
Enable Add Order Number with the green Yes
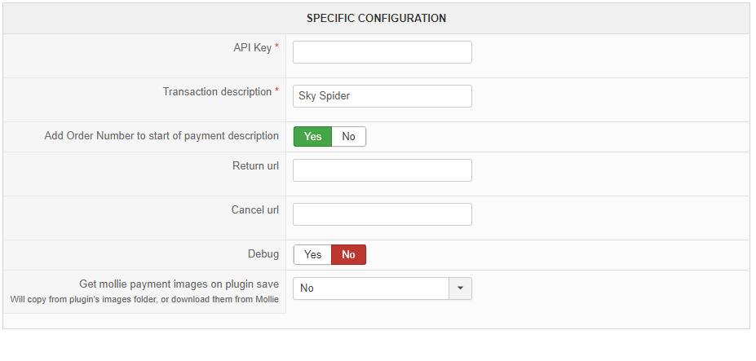tap(313, 136)
